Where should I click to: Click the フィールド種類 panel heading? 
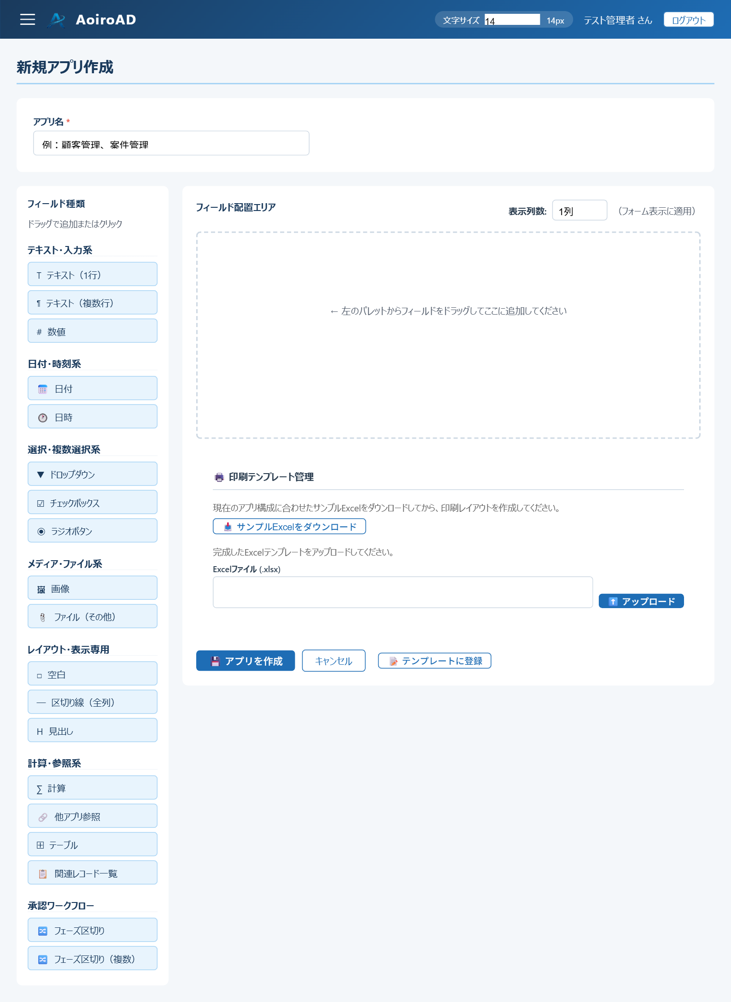[x=56, y=204]
